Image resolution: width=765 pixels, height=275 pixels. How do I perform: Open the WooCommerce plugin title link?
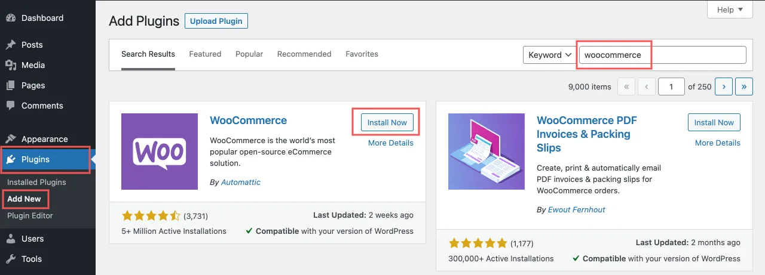(249, 120)
